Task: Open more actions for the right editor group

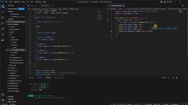Action: [186, 6]
